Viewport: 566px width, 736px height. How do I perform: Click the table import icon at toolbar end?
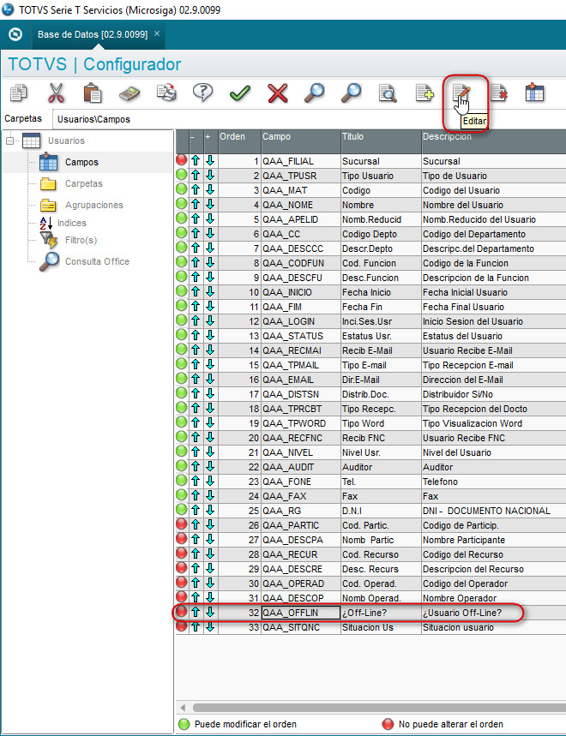click(534, 92)
